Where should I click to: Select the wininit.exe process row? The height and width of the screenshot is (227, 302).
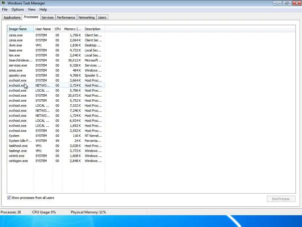click(56, 156)
